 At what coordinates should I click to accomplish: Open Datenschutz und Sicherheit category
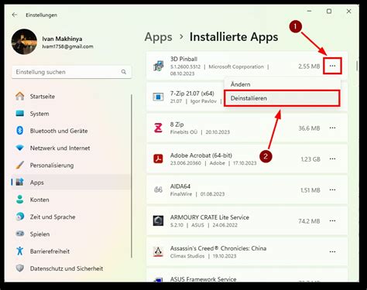[70, 268]
